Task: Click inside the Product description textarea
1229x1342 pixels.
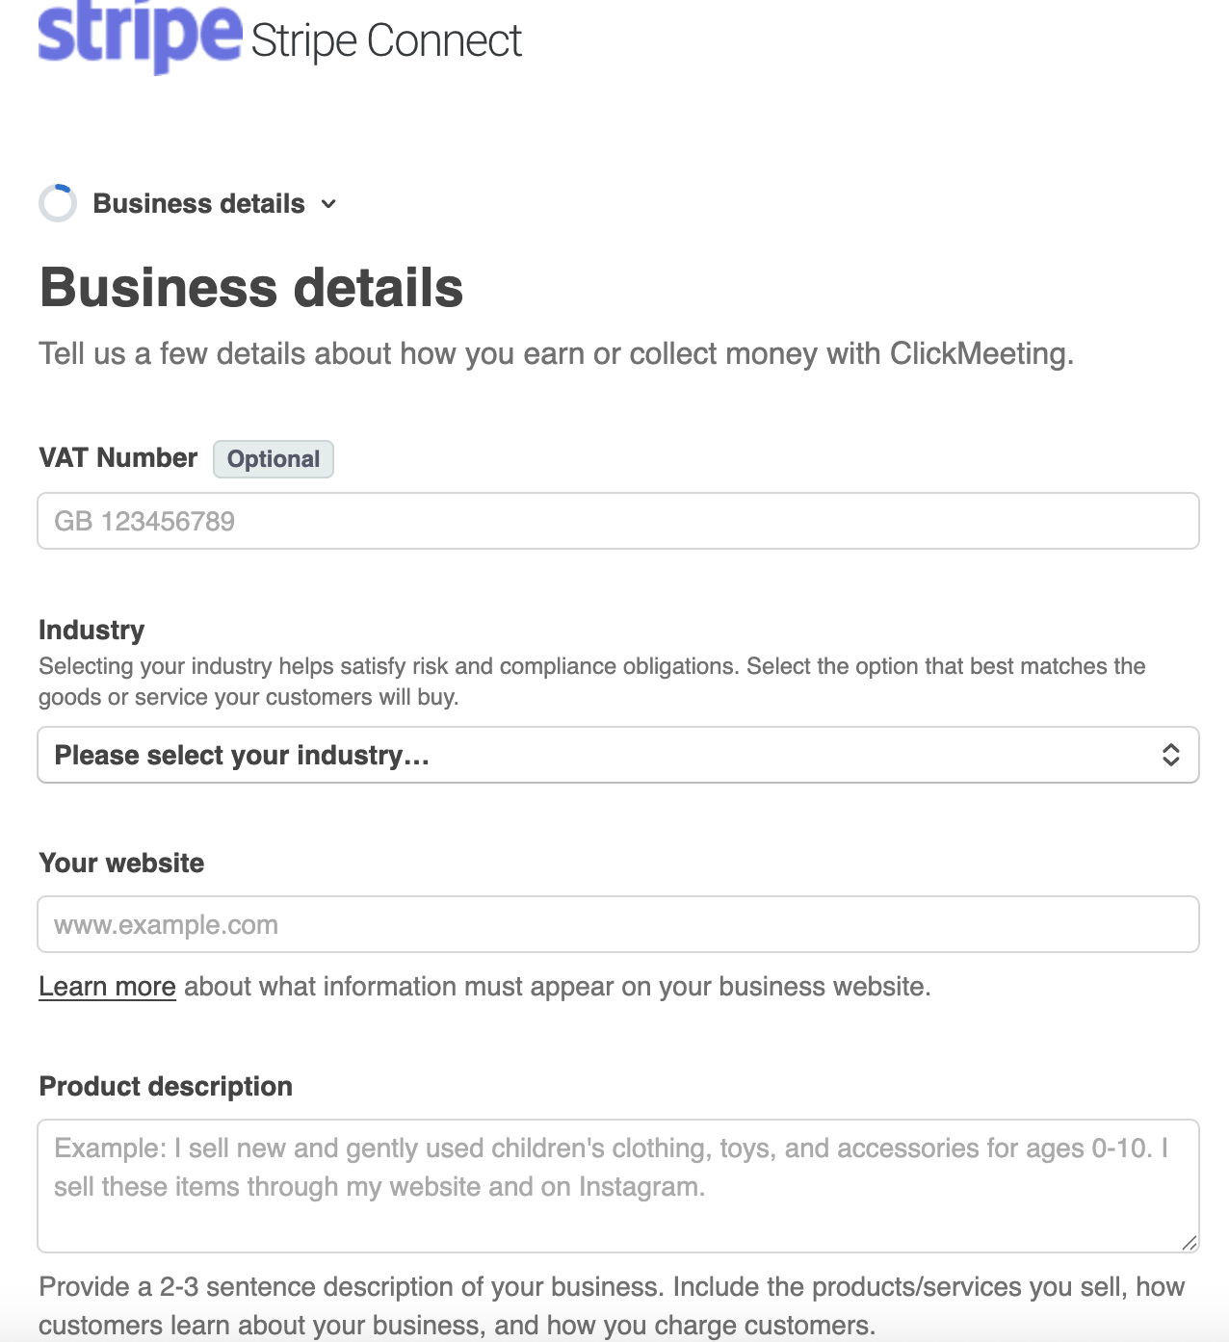Action: (618, 1186)
